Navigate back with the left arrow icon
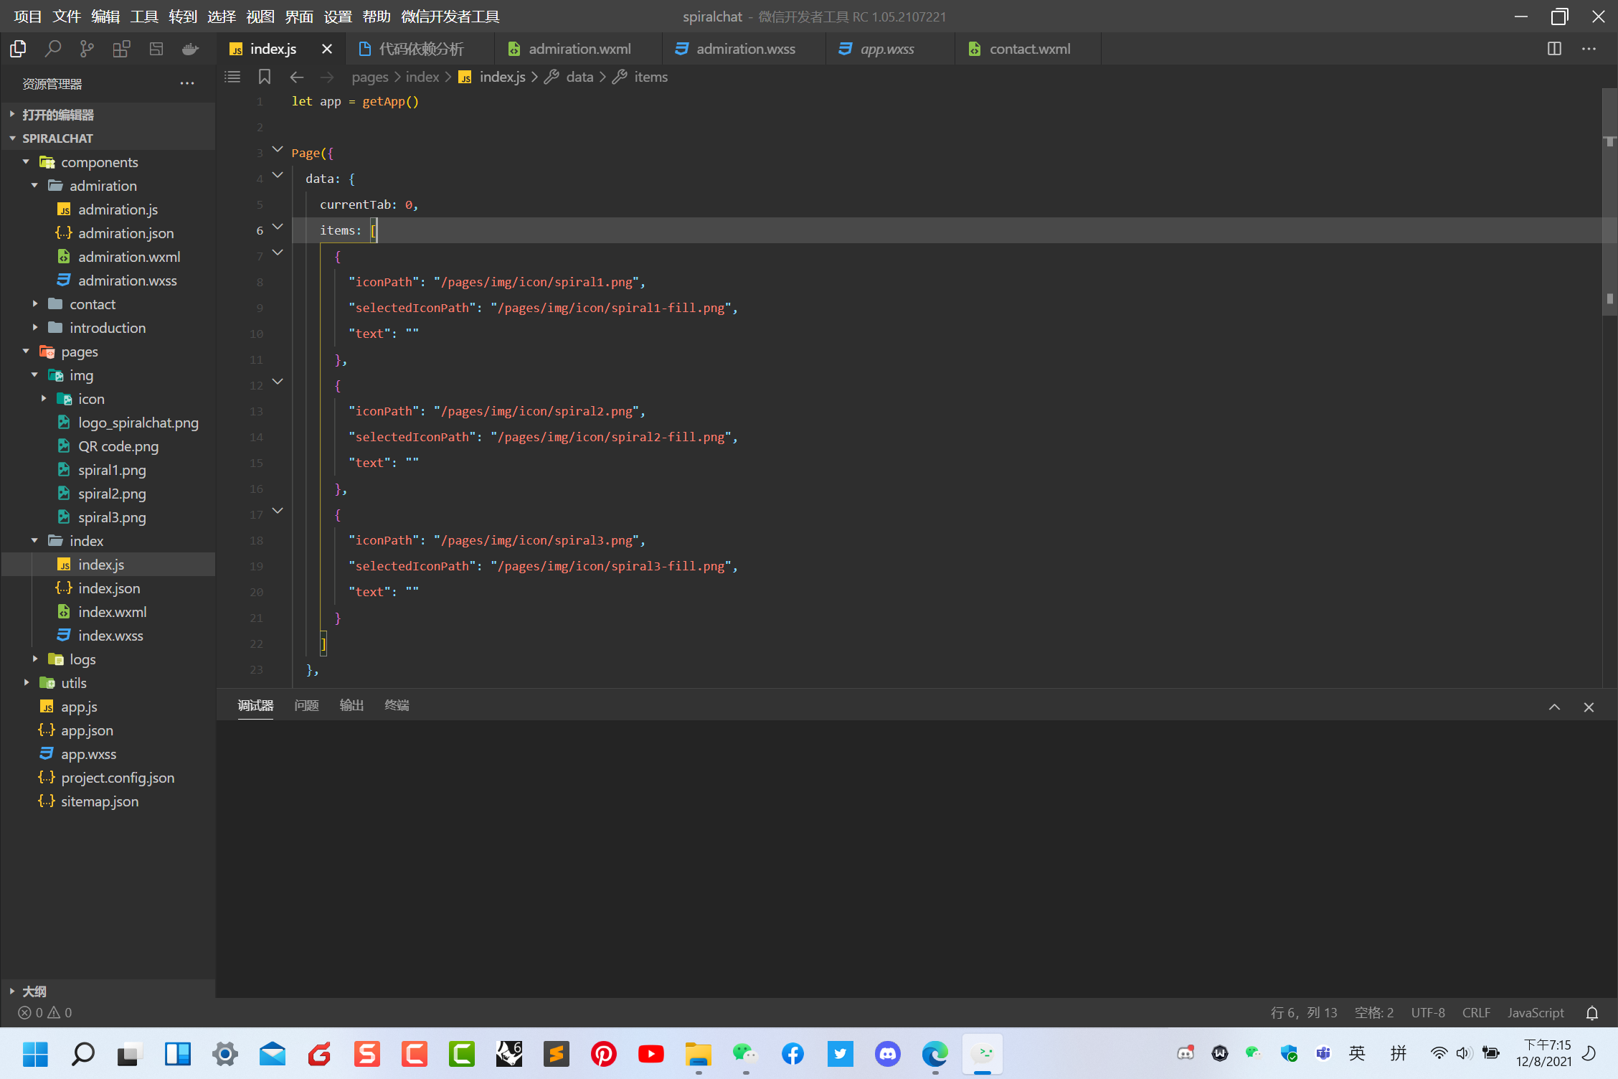The width and height of the screenshot is (1618, 1079). (x=297, y=77)
